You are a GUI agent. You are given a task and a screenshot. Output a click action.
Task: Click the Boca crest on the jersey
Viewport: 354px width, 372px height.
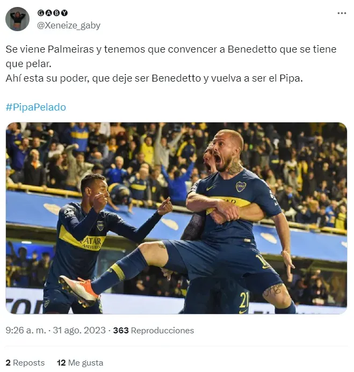241,187
